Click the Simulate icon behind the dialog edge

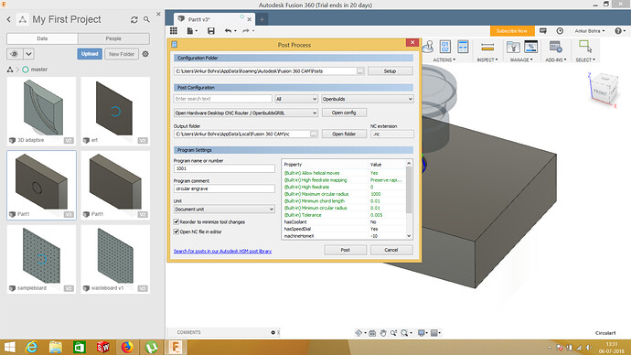(x=428, y=47)
